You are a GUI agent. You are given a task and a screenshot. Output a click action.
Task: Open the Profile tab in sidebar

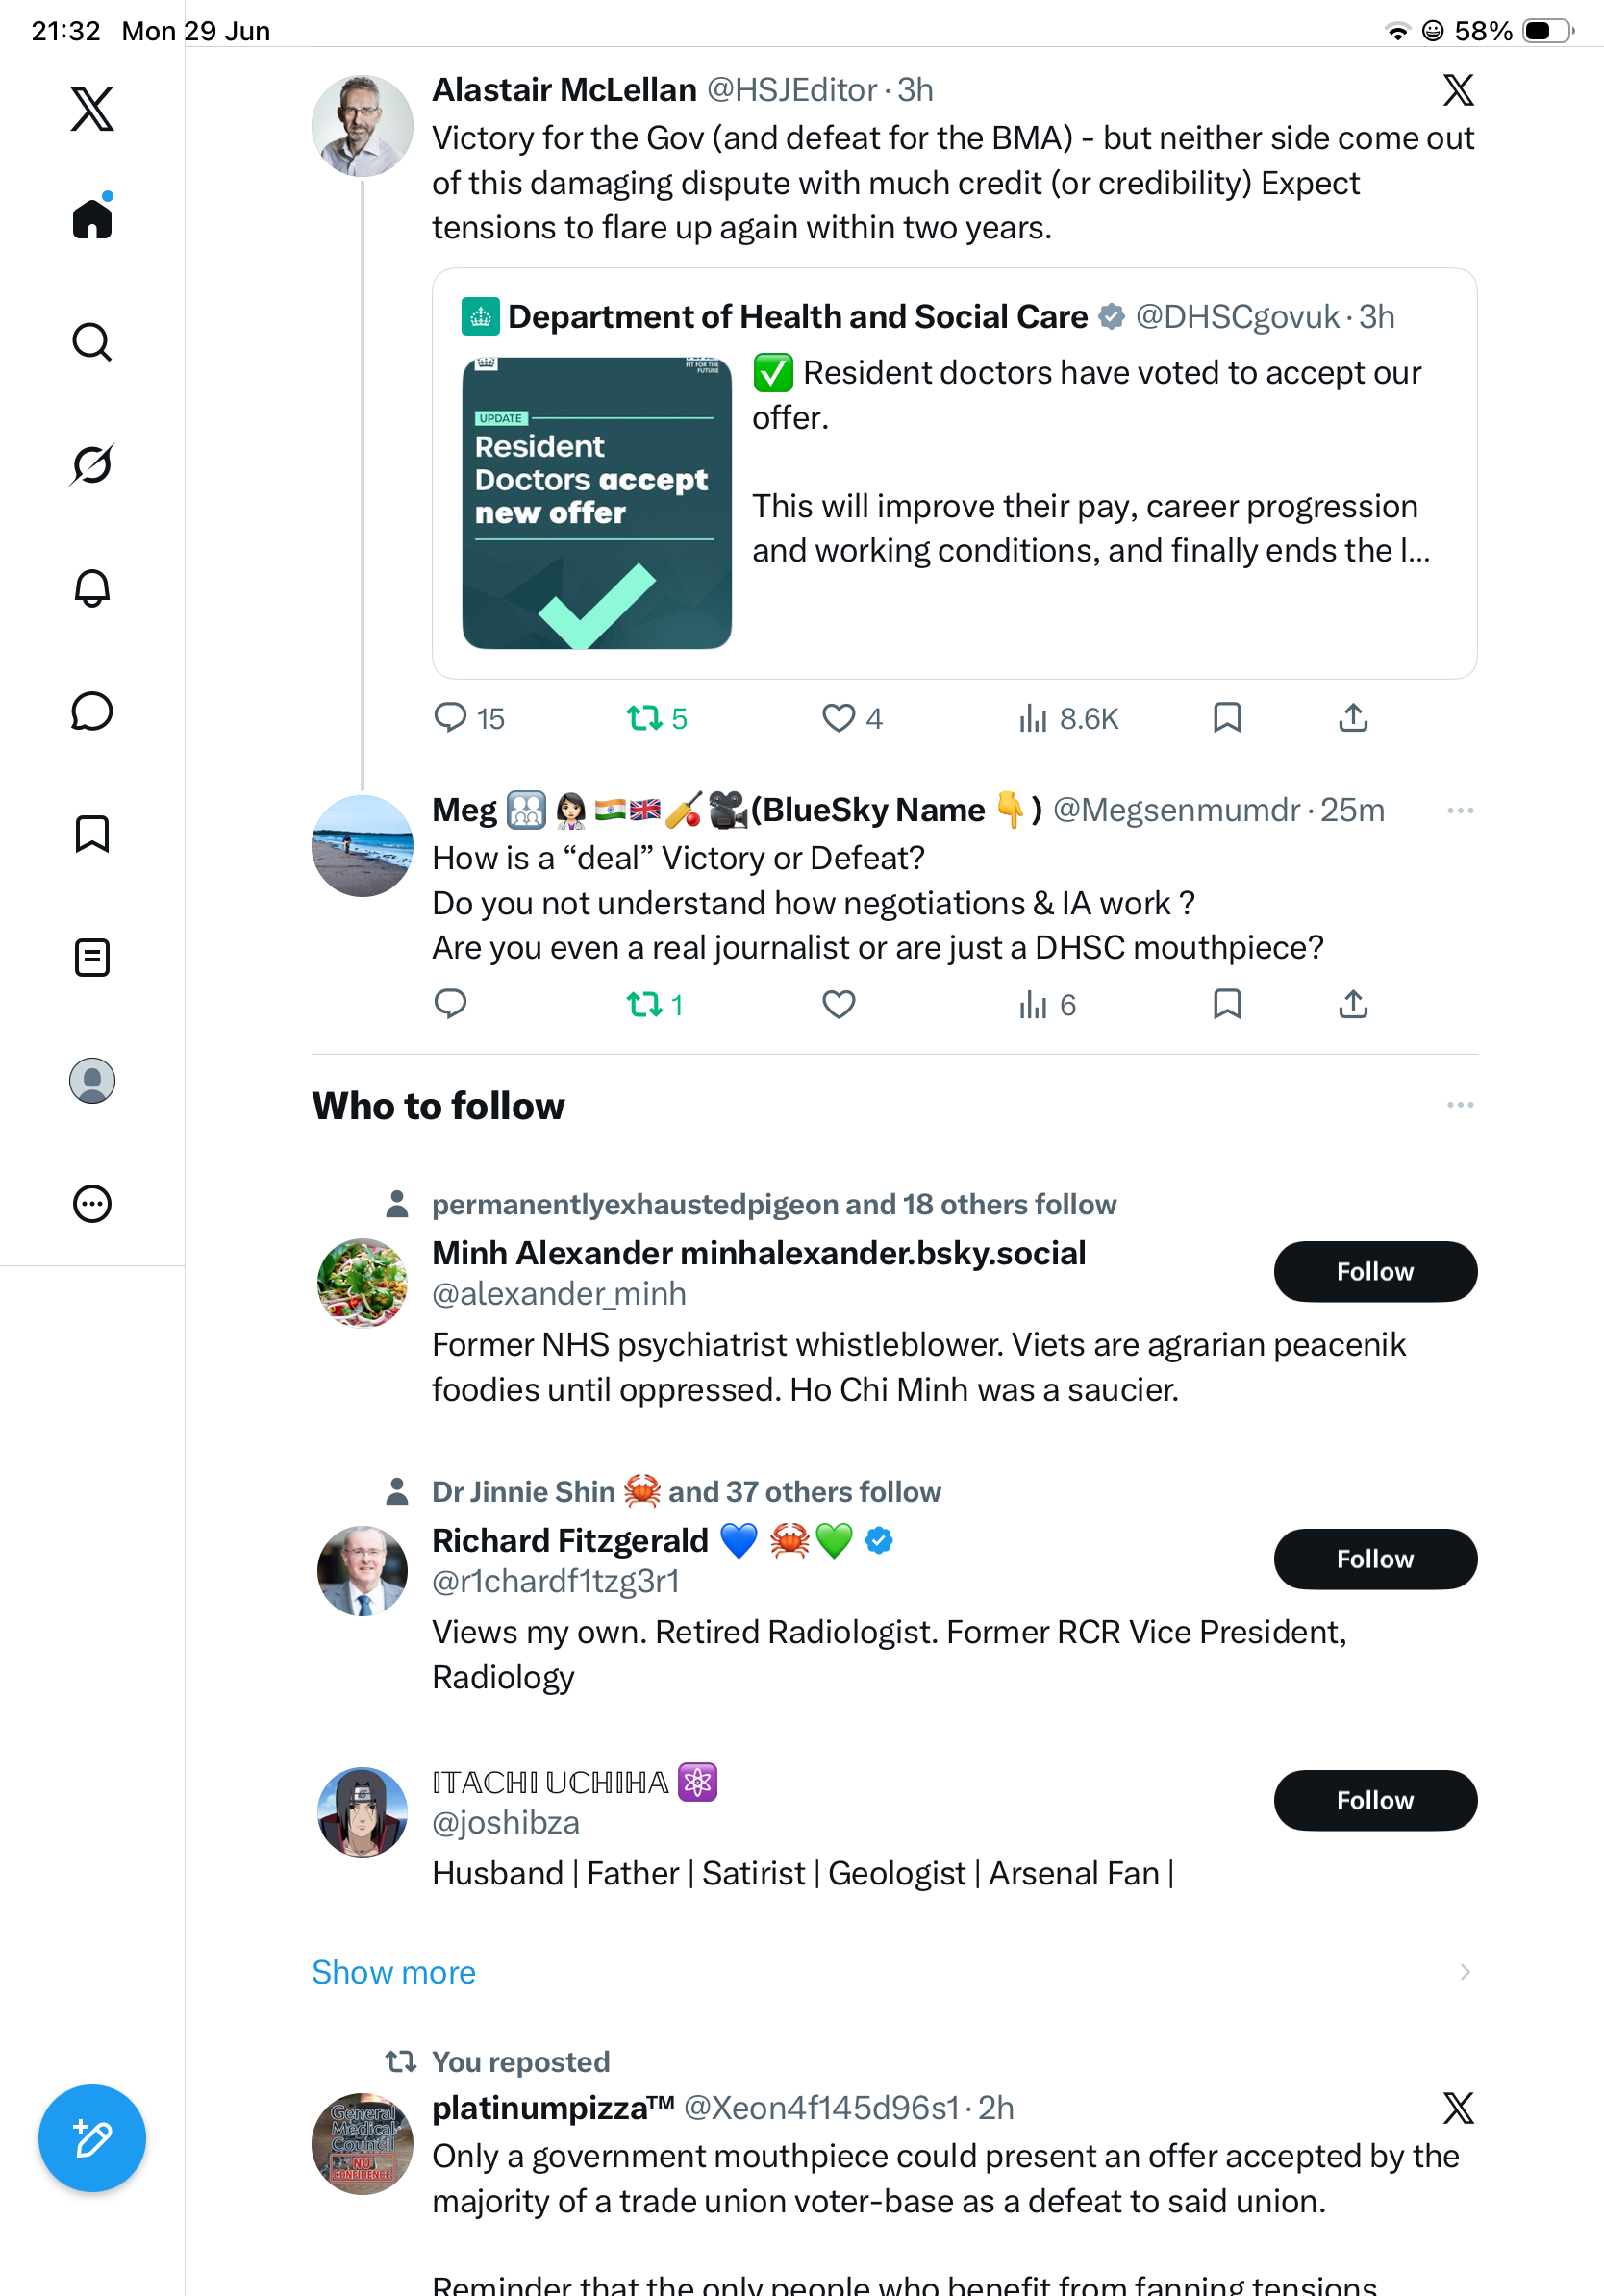coord(92,1081)
